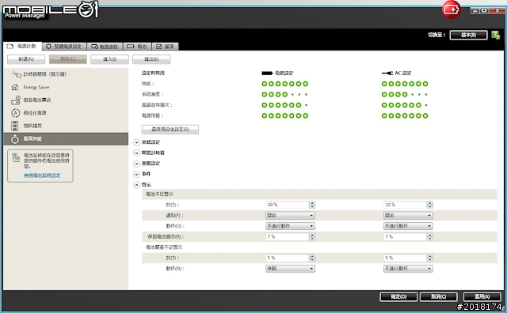Open AC-column 動作(O) dropdown
This screenshot has height=313, width=507.
(x=408, y=226)
